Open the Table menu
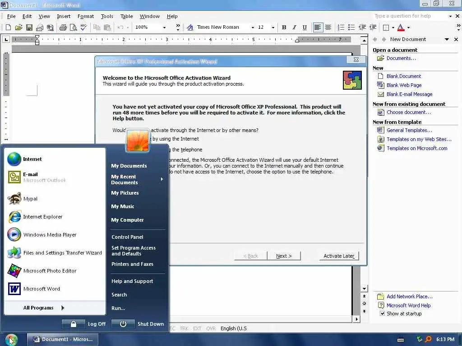The height and width of the screenshot is (346, 462). 126,16
